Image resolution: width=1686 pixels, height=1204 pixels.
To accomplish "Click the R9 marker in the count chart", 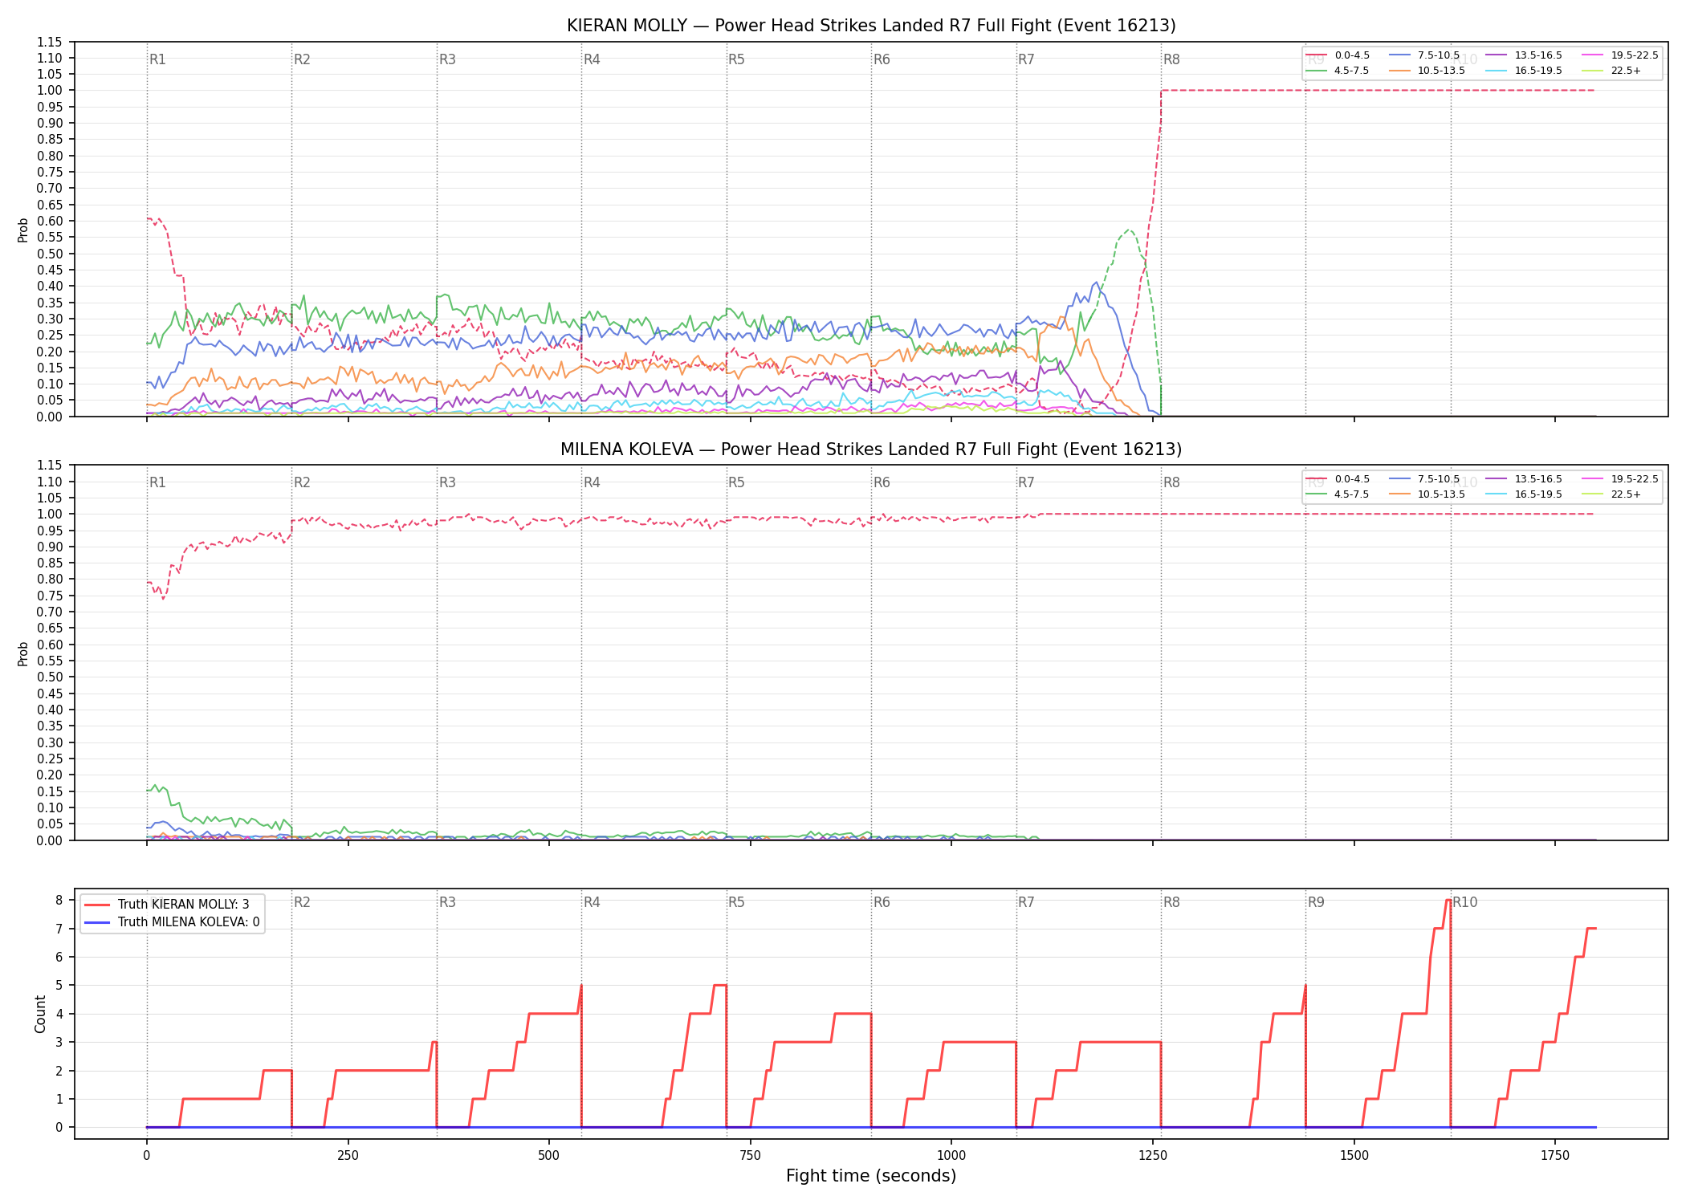I will 1316,902.
